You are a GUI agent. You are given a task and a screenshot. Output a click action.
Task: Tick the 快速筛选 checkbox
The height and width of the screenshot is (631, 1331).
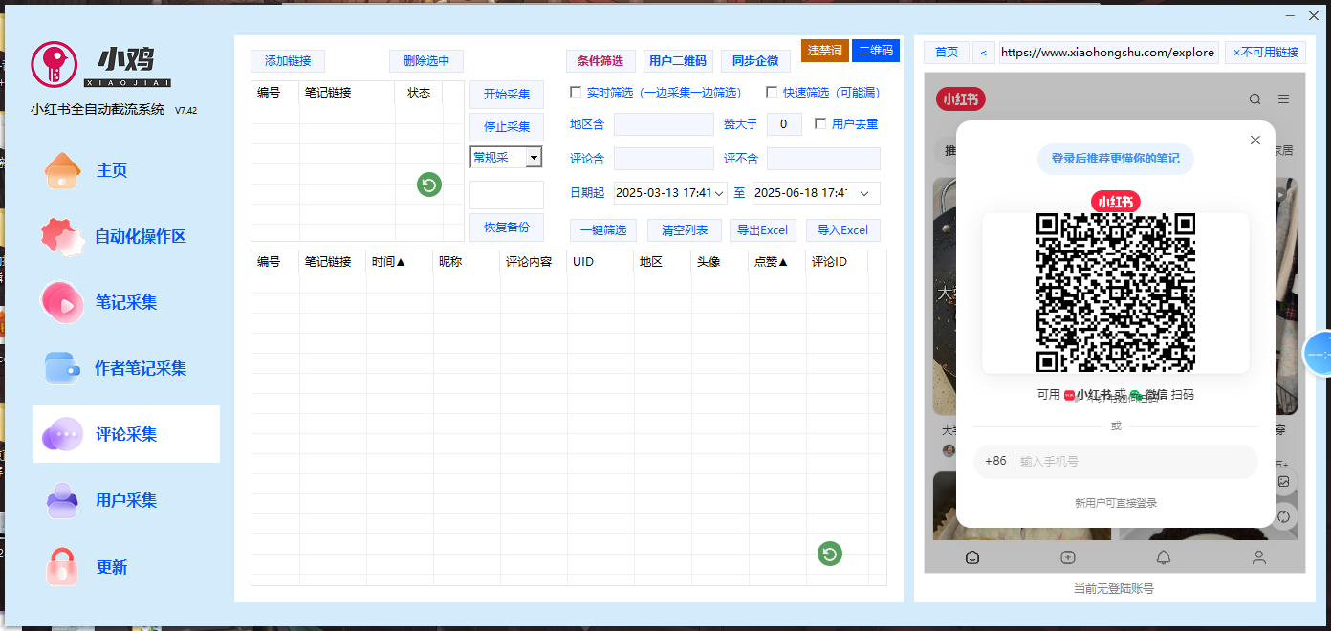pos(772,93)
